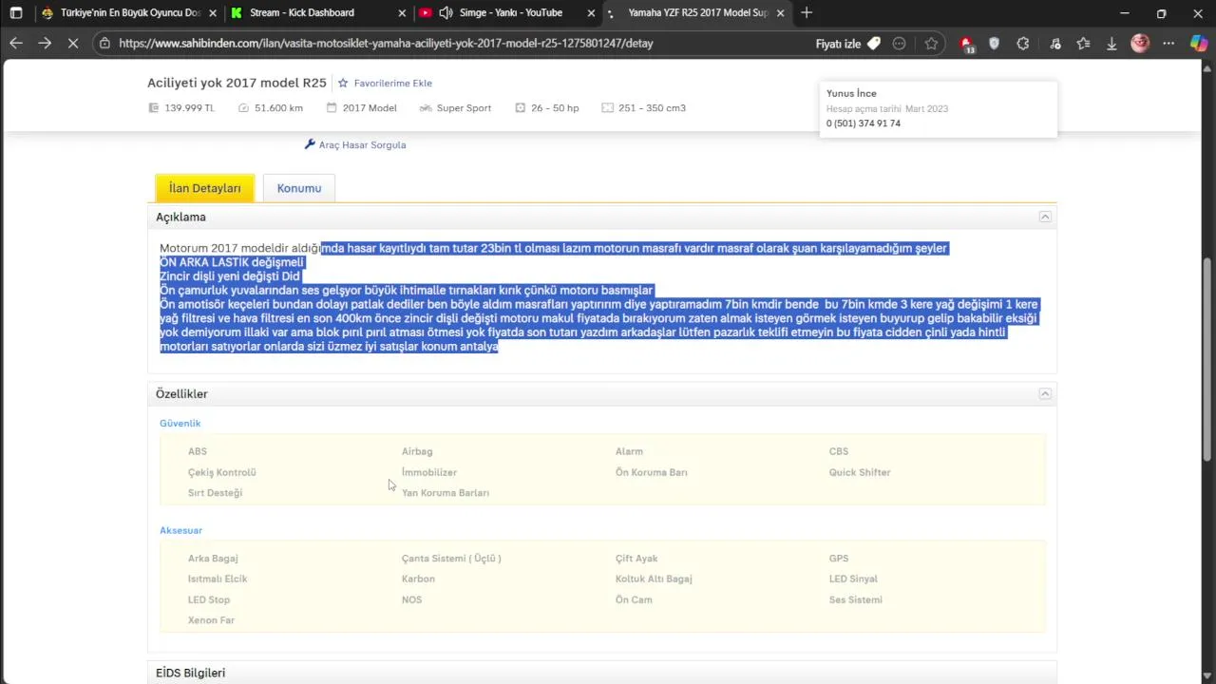Click the Güvenlik category heading
The height and width of the screenshot is (684, 1216).
[180, 423]
